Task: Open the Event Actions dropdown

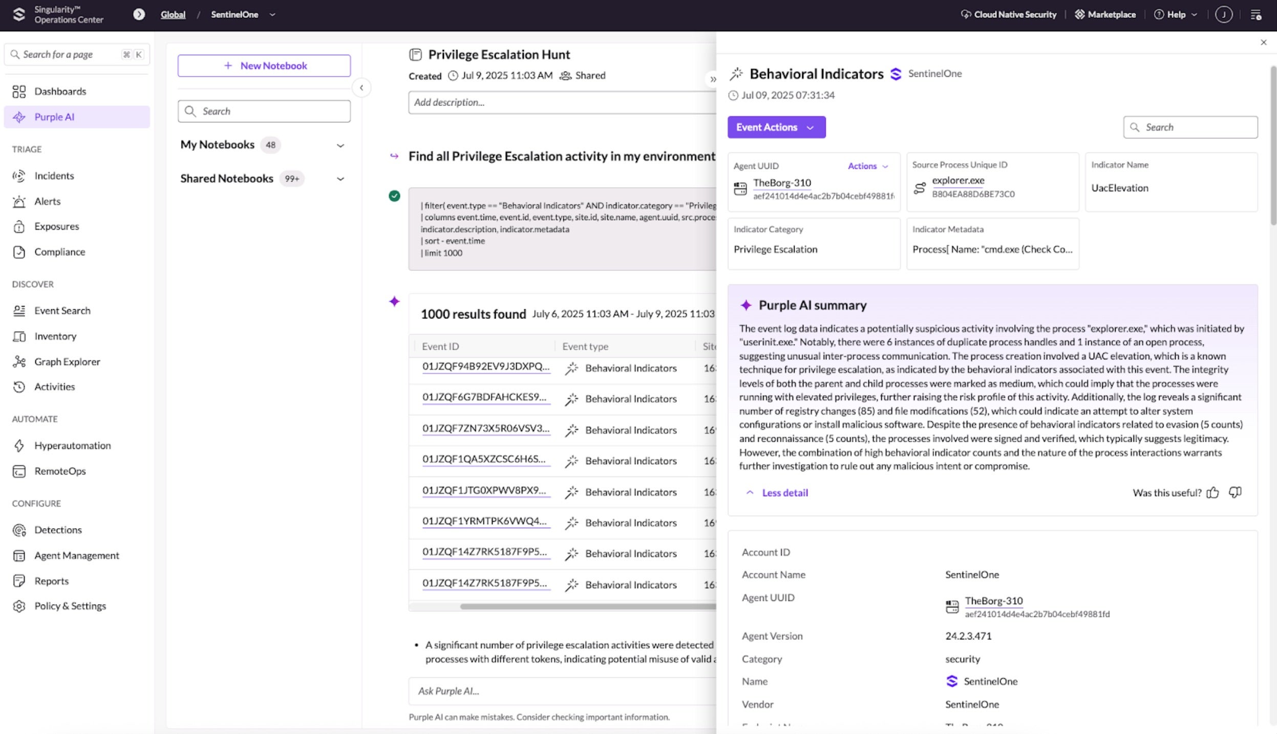Action: [776, 127]
